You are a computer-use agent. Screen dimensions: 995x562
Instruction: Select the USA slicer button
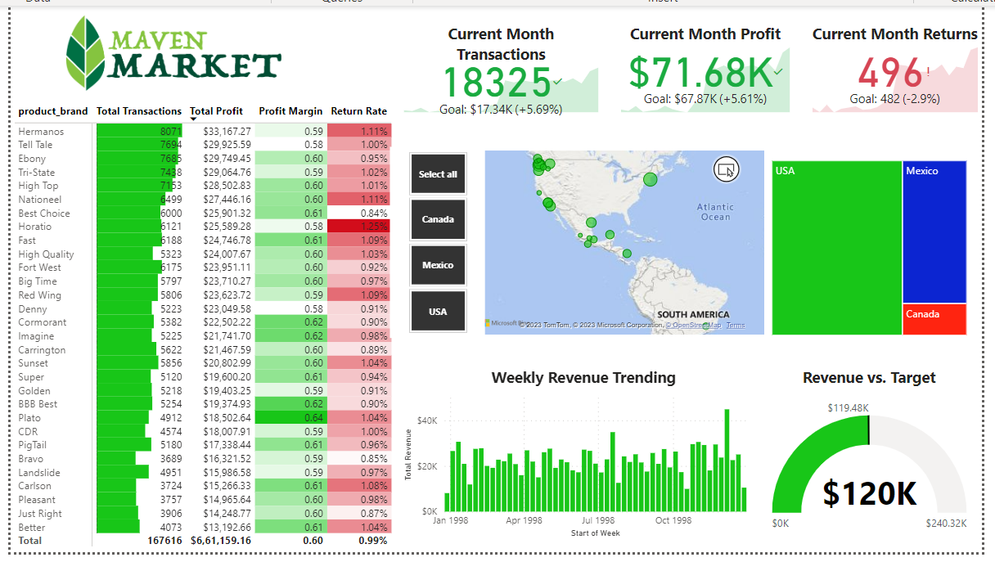point(438,310)
